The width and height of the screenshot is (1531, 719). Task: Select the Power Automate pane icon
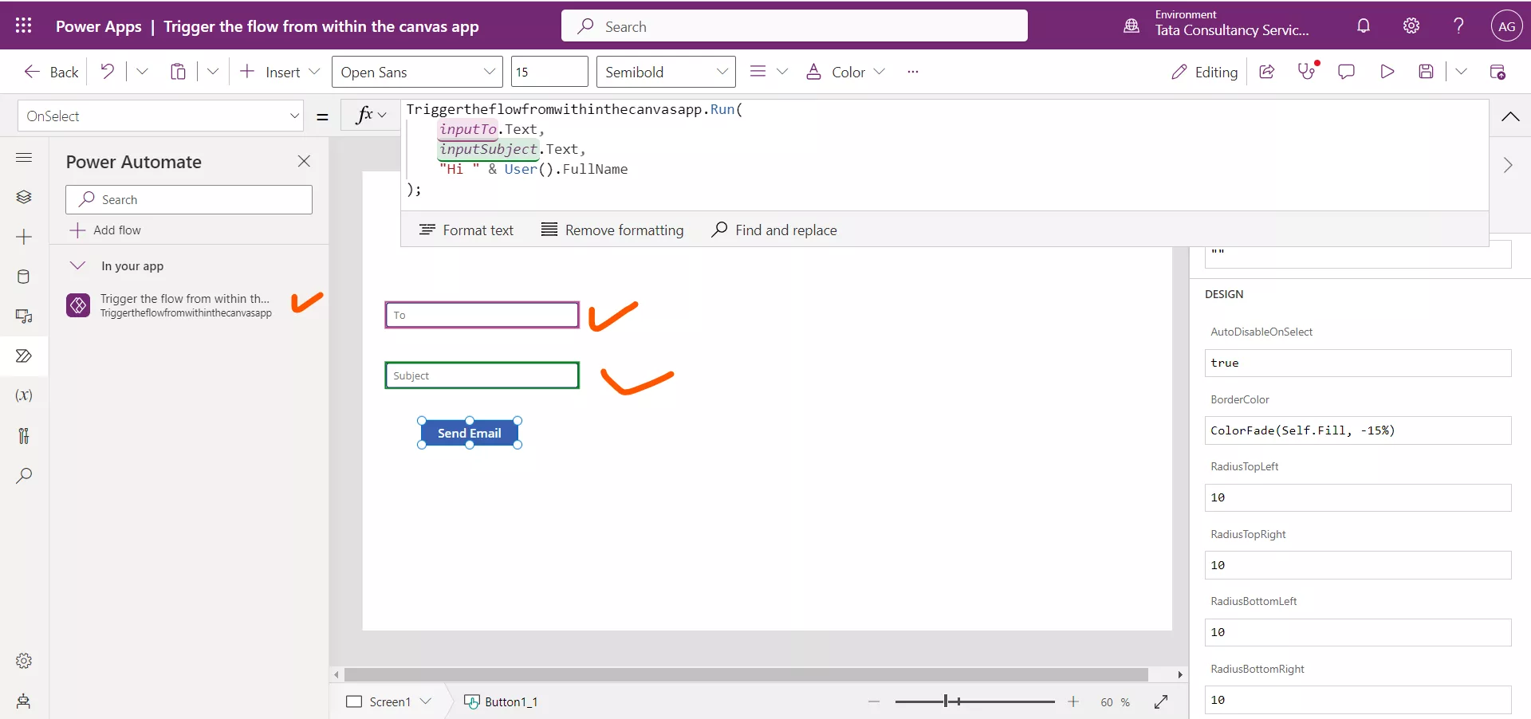coord(24,356)
